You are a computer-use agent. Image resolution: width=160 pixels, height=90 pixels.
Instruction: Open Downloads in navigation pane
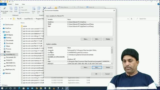coord(9,43)
